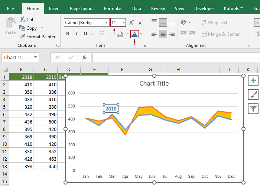Toggle Bold formatting
The height and width of the screenshot is (186, 260).
(x=68, y=34)
